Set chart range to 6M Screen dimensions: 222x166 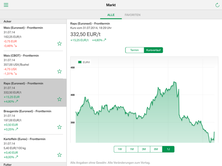156,149
